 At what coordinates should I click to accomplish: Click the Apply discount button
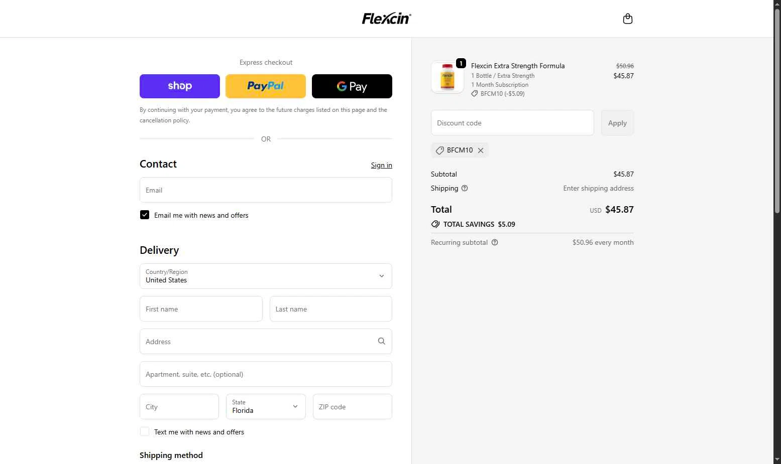(617, 123)
